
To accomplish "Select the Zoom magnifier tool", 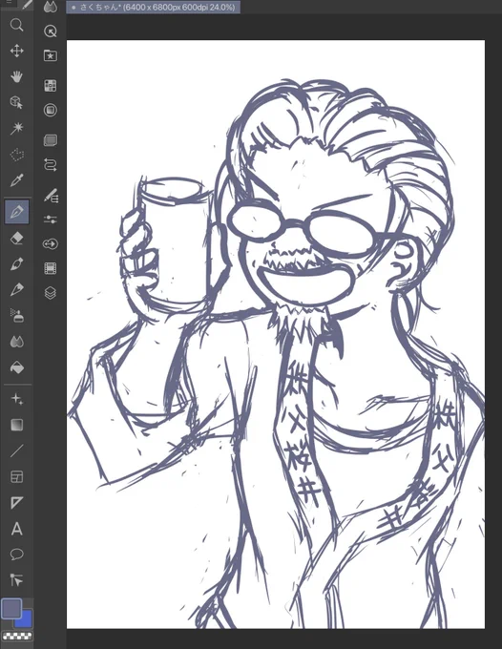I will coord(16,25).
